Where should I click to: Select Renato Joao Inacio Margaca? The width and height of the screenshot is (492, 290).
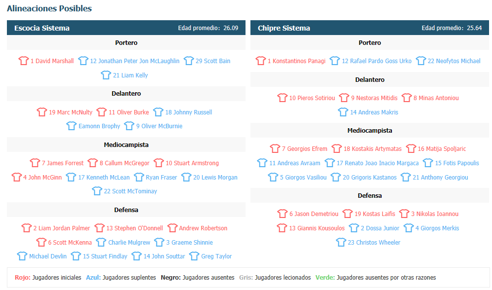pos(378,163)
